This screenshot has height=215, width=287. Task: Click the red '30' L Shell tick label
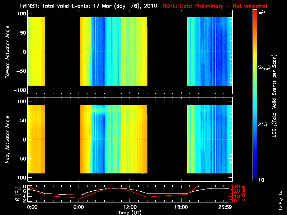237,187
